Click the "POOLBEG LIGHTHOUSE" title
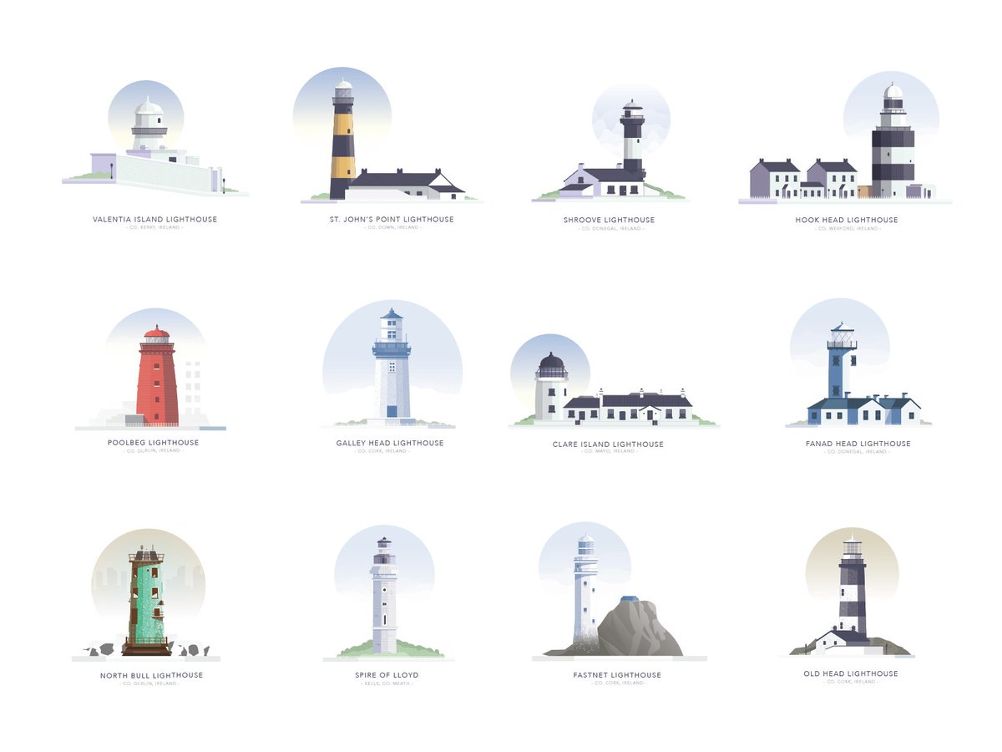 (x=153, y=442)
